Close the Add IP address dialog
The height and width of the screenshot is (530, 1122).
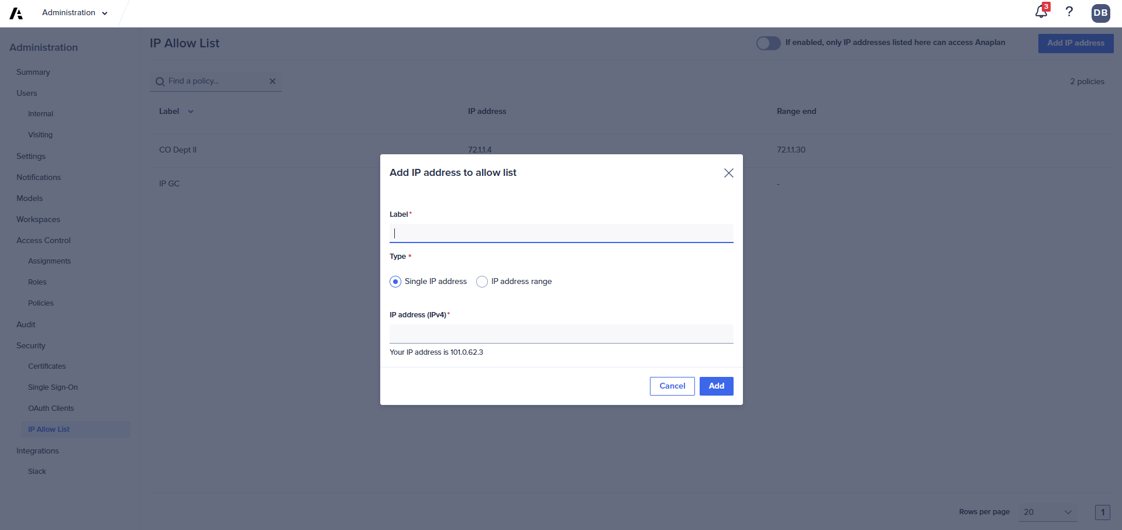click(728, 173)
